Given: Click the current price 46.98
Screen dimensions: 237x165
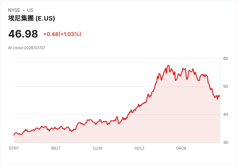Looking at the screenshot, I should [23, 34].
